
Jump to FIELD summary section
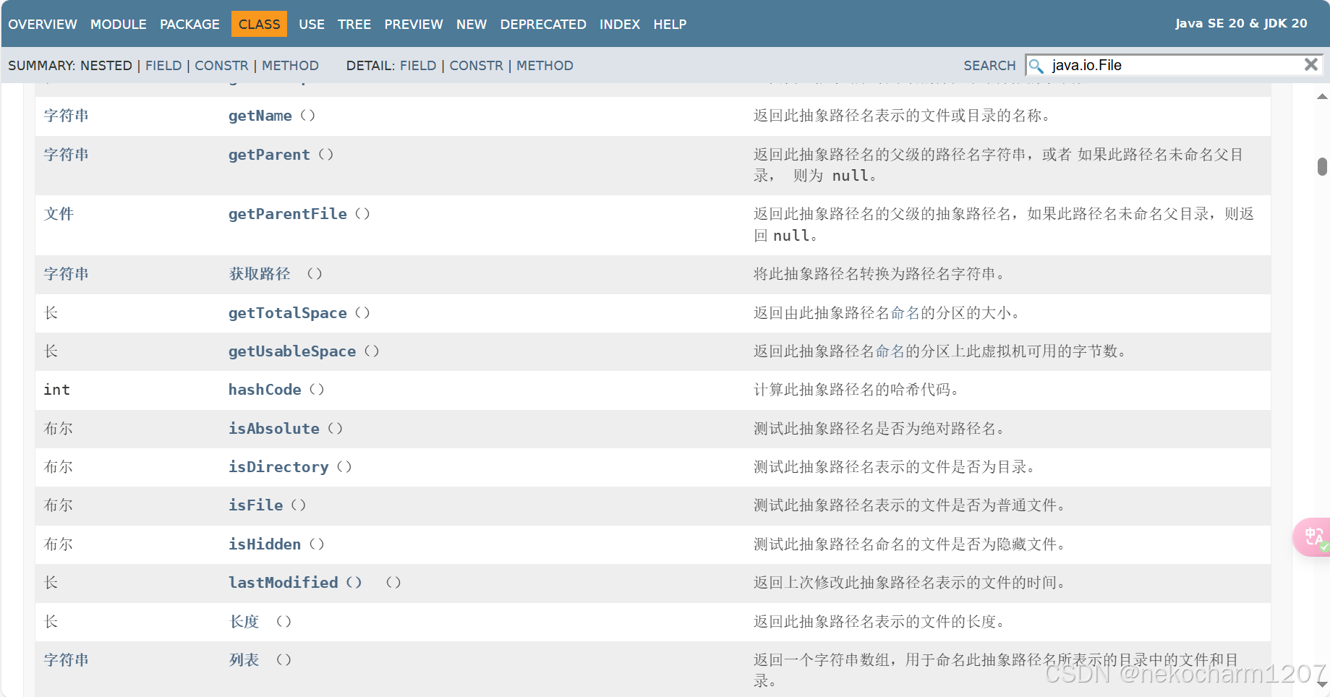tap(163, 66)
